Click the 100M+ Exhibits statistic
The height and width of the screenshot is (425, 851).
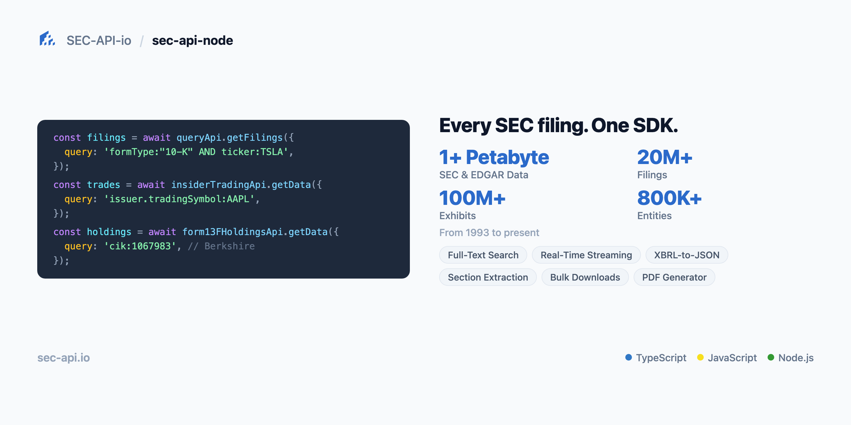[472, 198]
